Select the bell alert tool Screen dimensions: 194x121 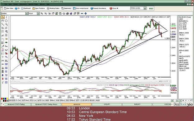click(x=3, y=68)
